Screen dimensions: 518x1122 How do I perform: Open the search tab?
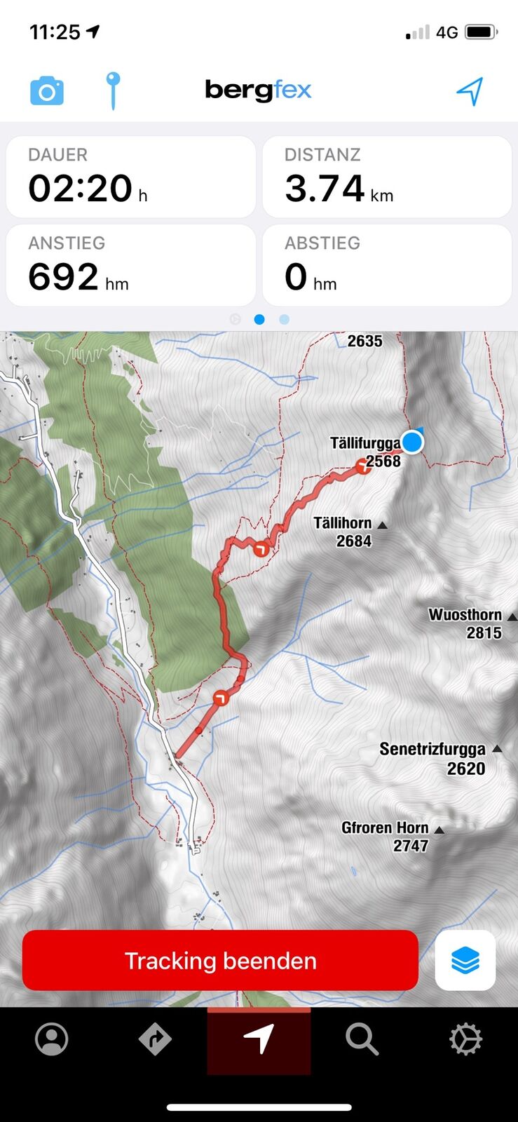click(x=362, y=1039)
